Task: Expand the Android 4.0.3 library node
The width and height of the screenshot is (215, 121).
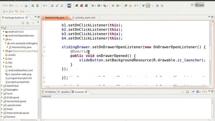Action: (4, 32)
